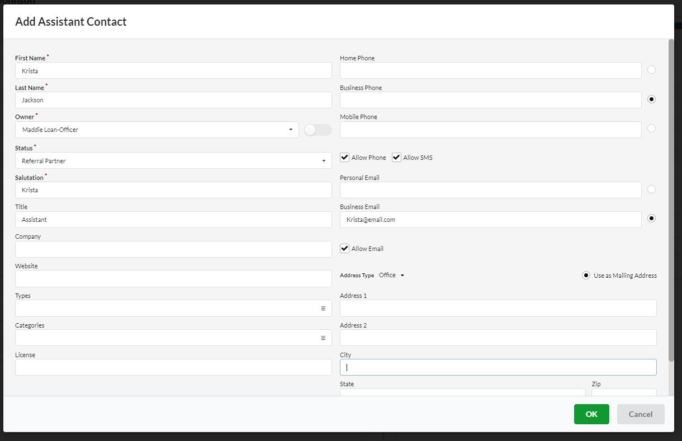Select the Home Phone radio button
Viewport: 682px width, 441px height.
pyautogui.click(x=651, y=69)
